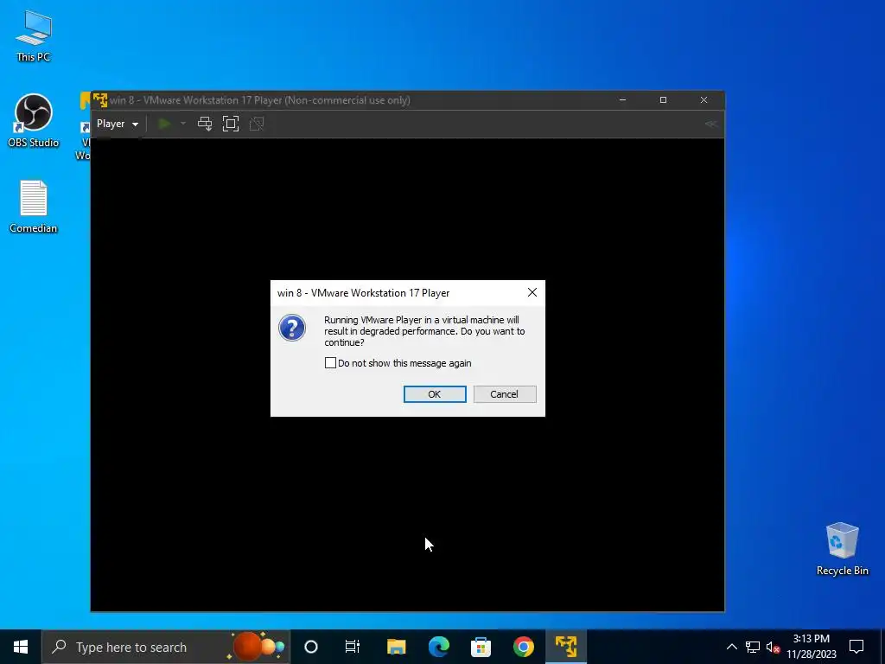Expand the power options arrow beside play
The width and height of the screenshot is (885, 664).
pos(183,124)
